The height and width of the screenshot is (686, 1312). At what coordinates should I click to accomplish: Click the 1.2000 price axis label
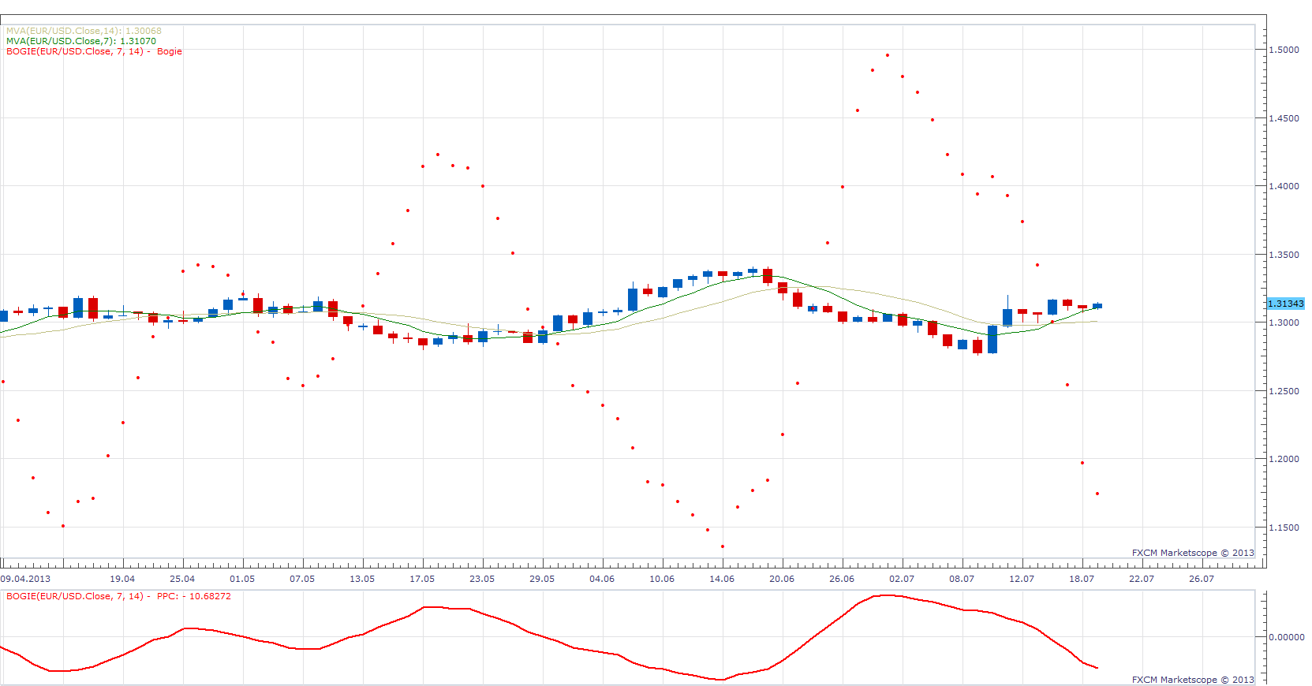[x=1284, y=459]
